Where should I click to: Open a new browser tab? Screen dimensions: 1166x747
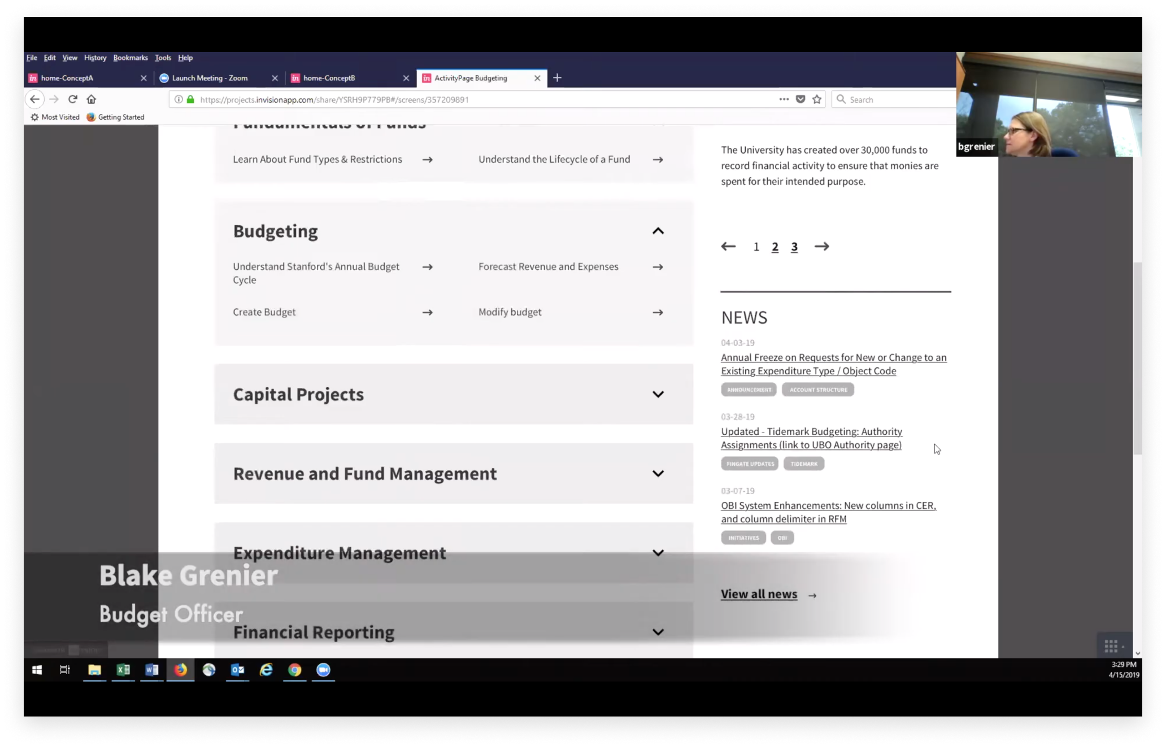557,78
